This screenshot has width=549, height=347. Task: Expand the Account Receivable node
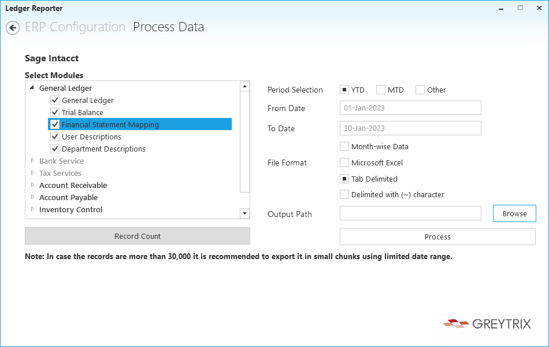click(x=32, y=185)
